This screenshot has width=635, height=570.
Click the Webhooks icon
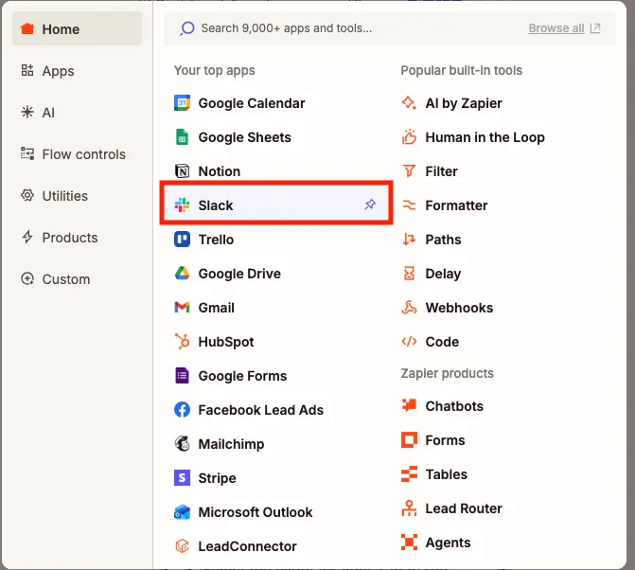pos(409,307)
